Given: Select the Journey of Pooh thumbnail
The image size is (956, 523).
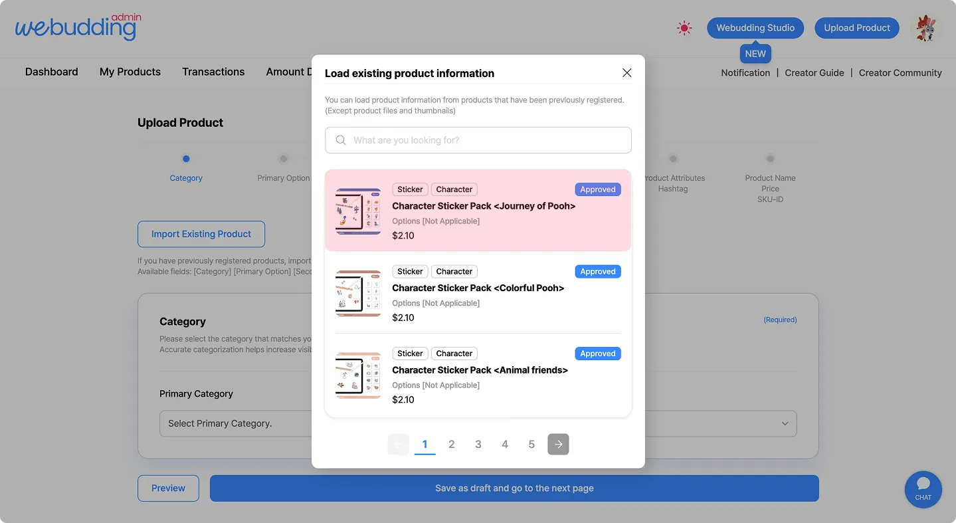Looking at the screenshot, I should 358,211.
